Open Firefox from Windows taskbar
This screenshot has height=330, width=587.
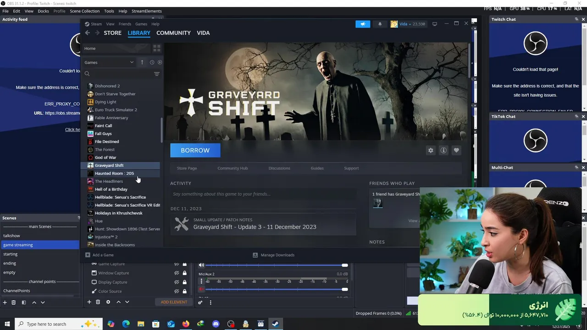click(x=185, y=324)
